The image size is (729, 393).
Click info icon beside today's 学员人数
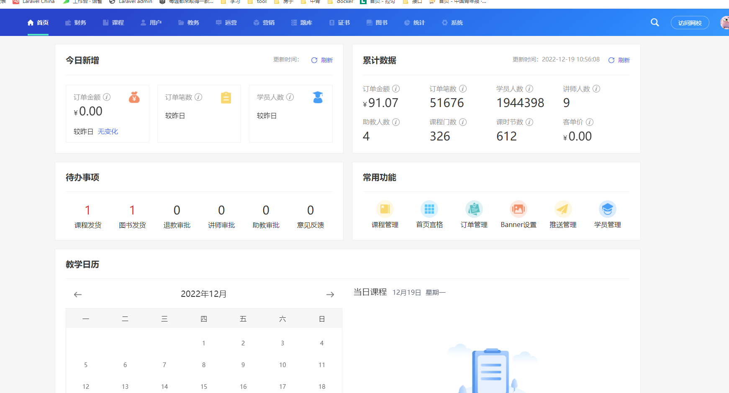(x=290, y=97)
